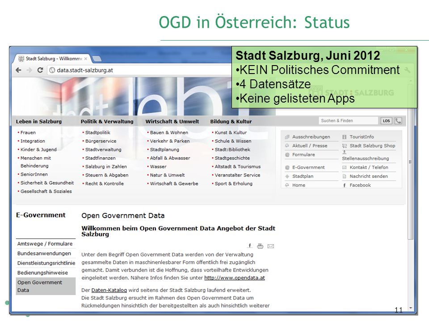
Task: Open the Stadtpolitik link
Action: click(x=98, y=133)
